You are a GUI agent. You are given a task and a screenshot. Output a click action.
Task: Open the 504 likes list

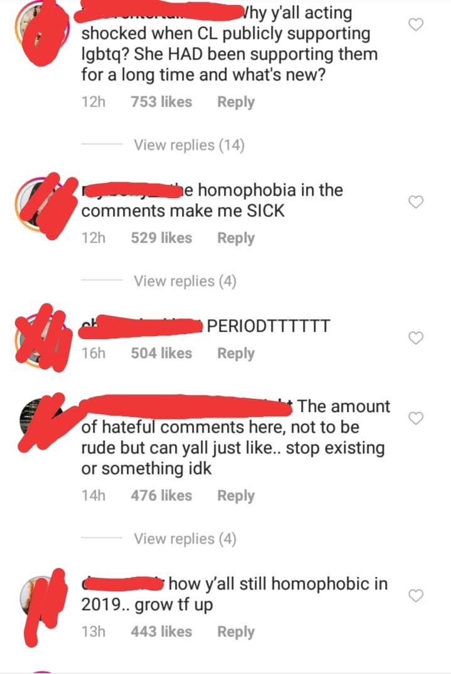(162, 353)
